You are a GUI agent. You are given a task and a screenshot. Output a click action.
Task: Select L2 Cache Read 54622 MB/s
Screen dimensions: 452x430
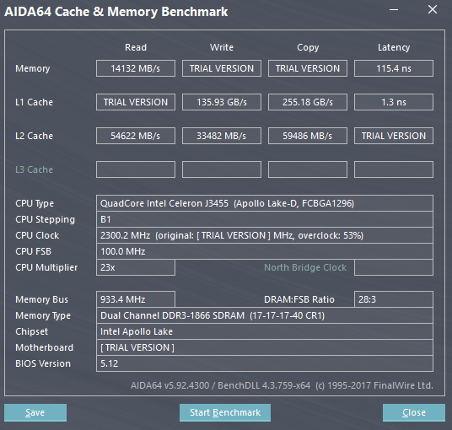(x=136, y=136)
